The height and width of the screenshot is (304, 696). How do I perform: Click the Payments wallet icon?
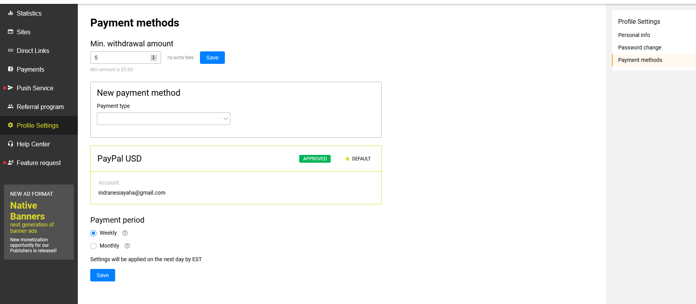11,69
